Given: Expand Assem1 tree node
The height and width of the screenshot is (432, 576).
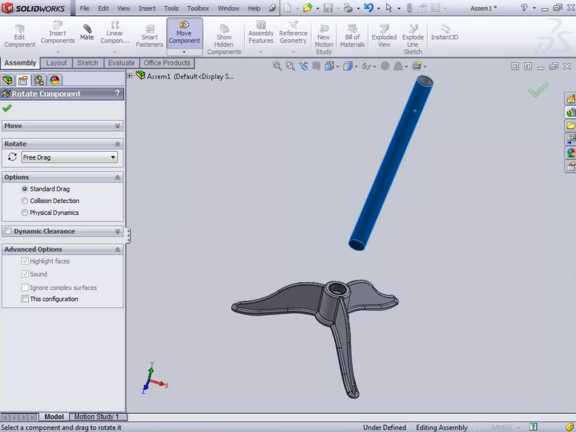Looking at the screenshot, I should coord(130,76).
